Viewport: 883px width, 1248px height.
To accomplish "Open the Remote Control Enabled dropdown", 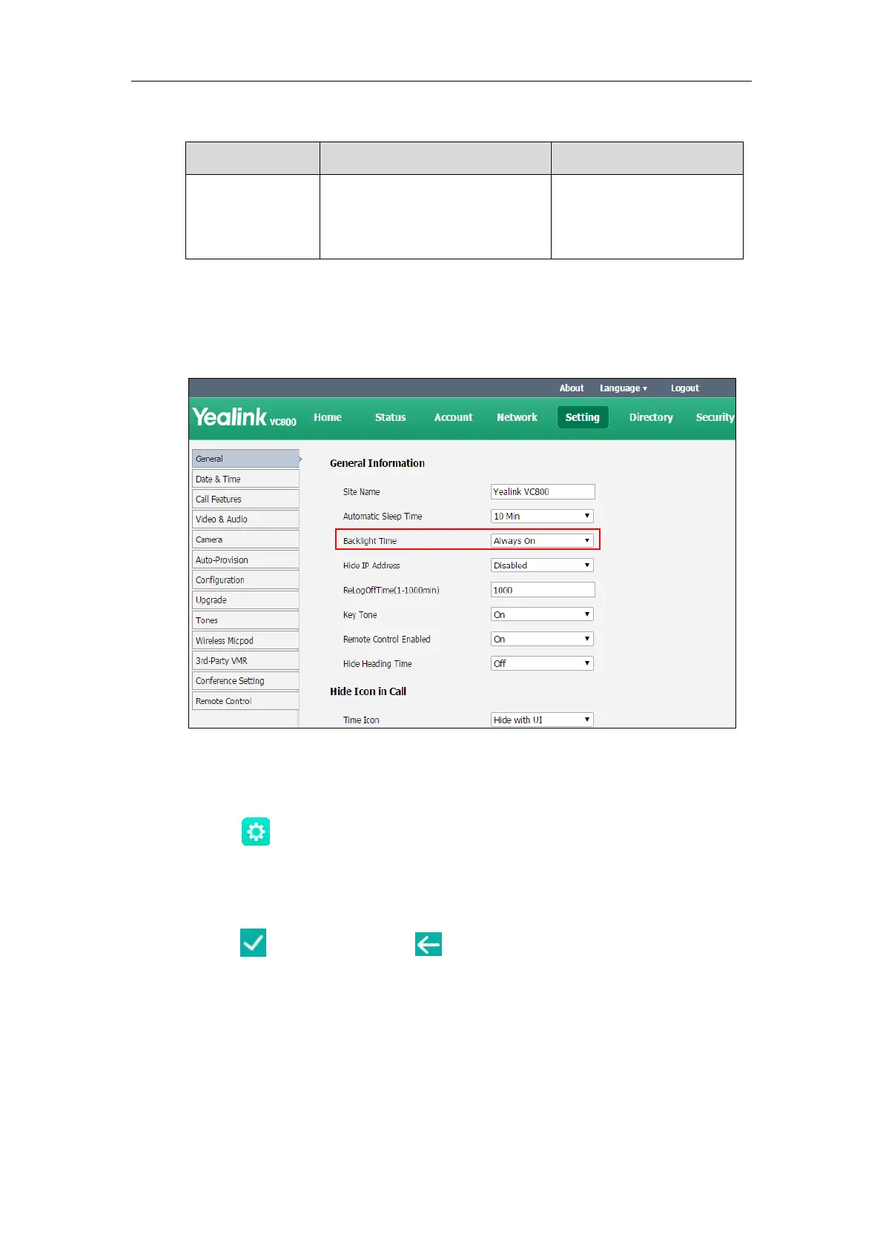I will pyautogui.click(x=542, y=639).
